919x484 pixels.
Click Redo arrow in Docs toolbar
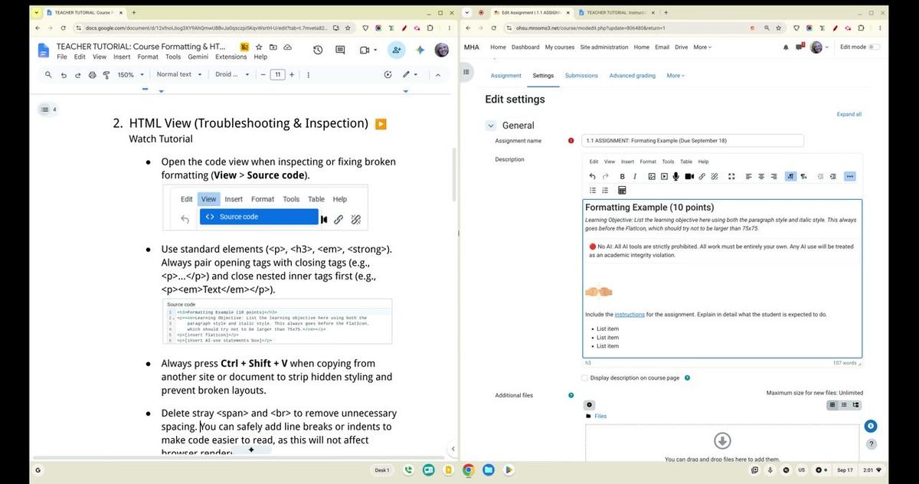78,75
